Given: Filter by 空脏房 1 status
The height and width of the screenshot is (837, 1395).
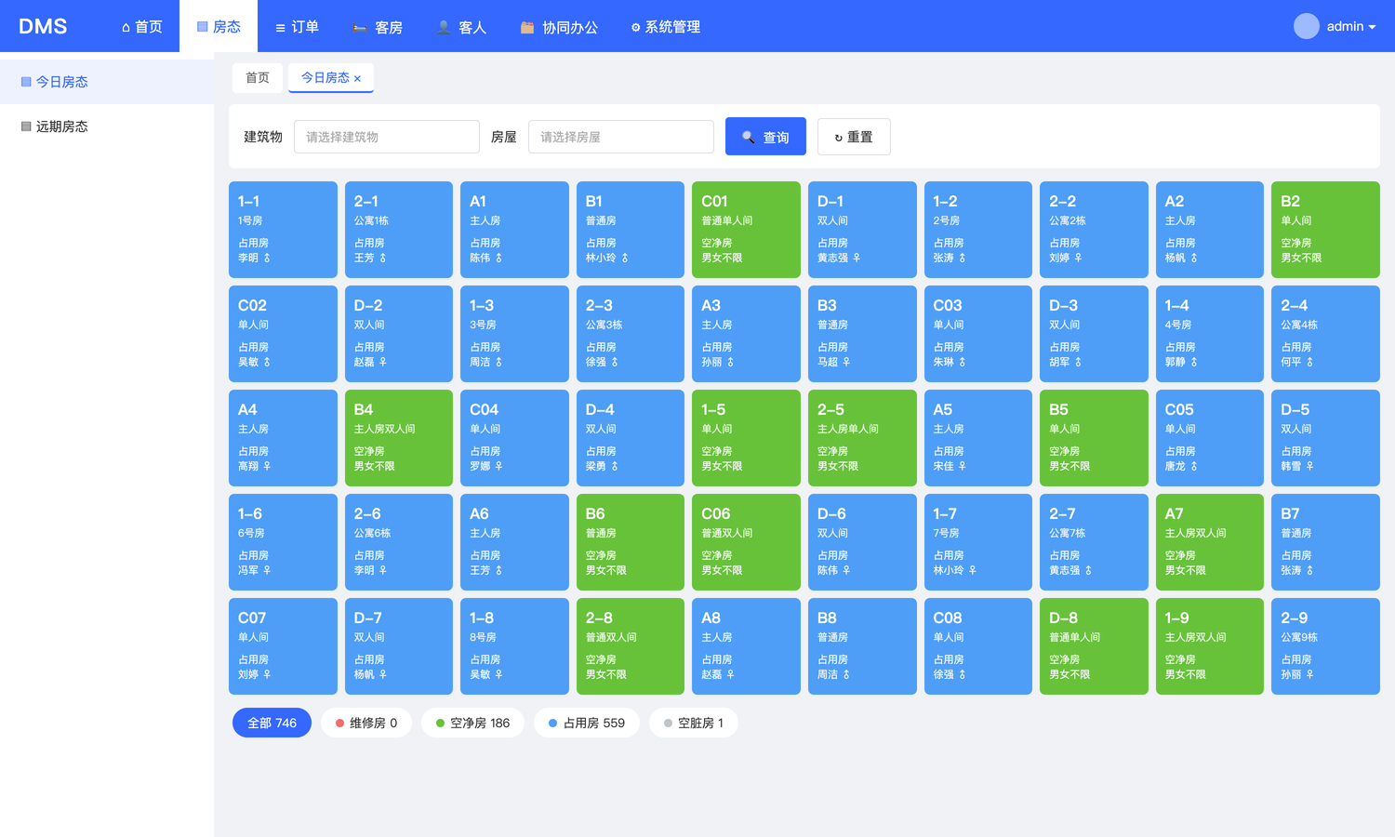Looking at the screenshot, I should click(x=694, y=723).
